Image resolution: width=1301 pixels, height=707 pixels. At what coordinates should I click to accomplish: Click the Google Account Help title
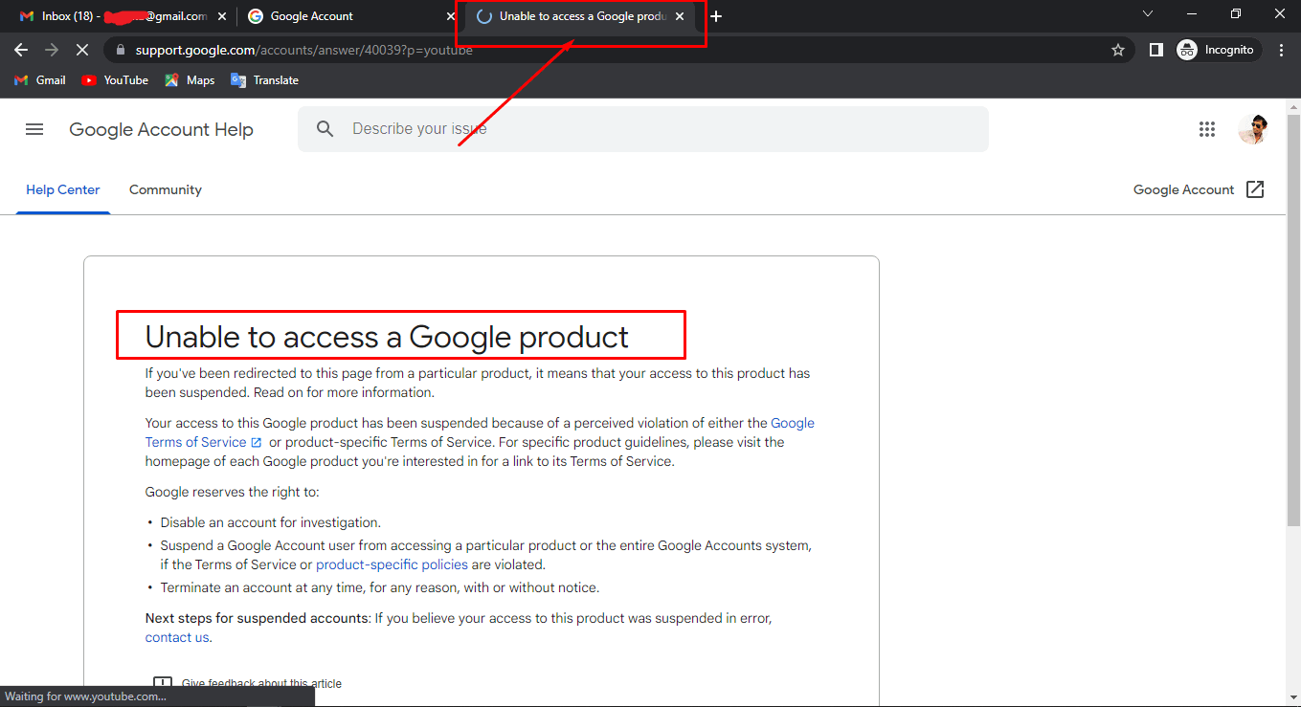coord(161,129)
